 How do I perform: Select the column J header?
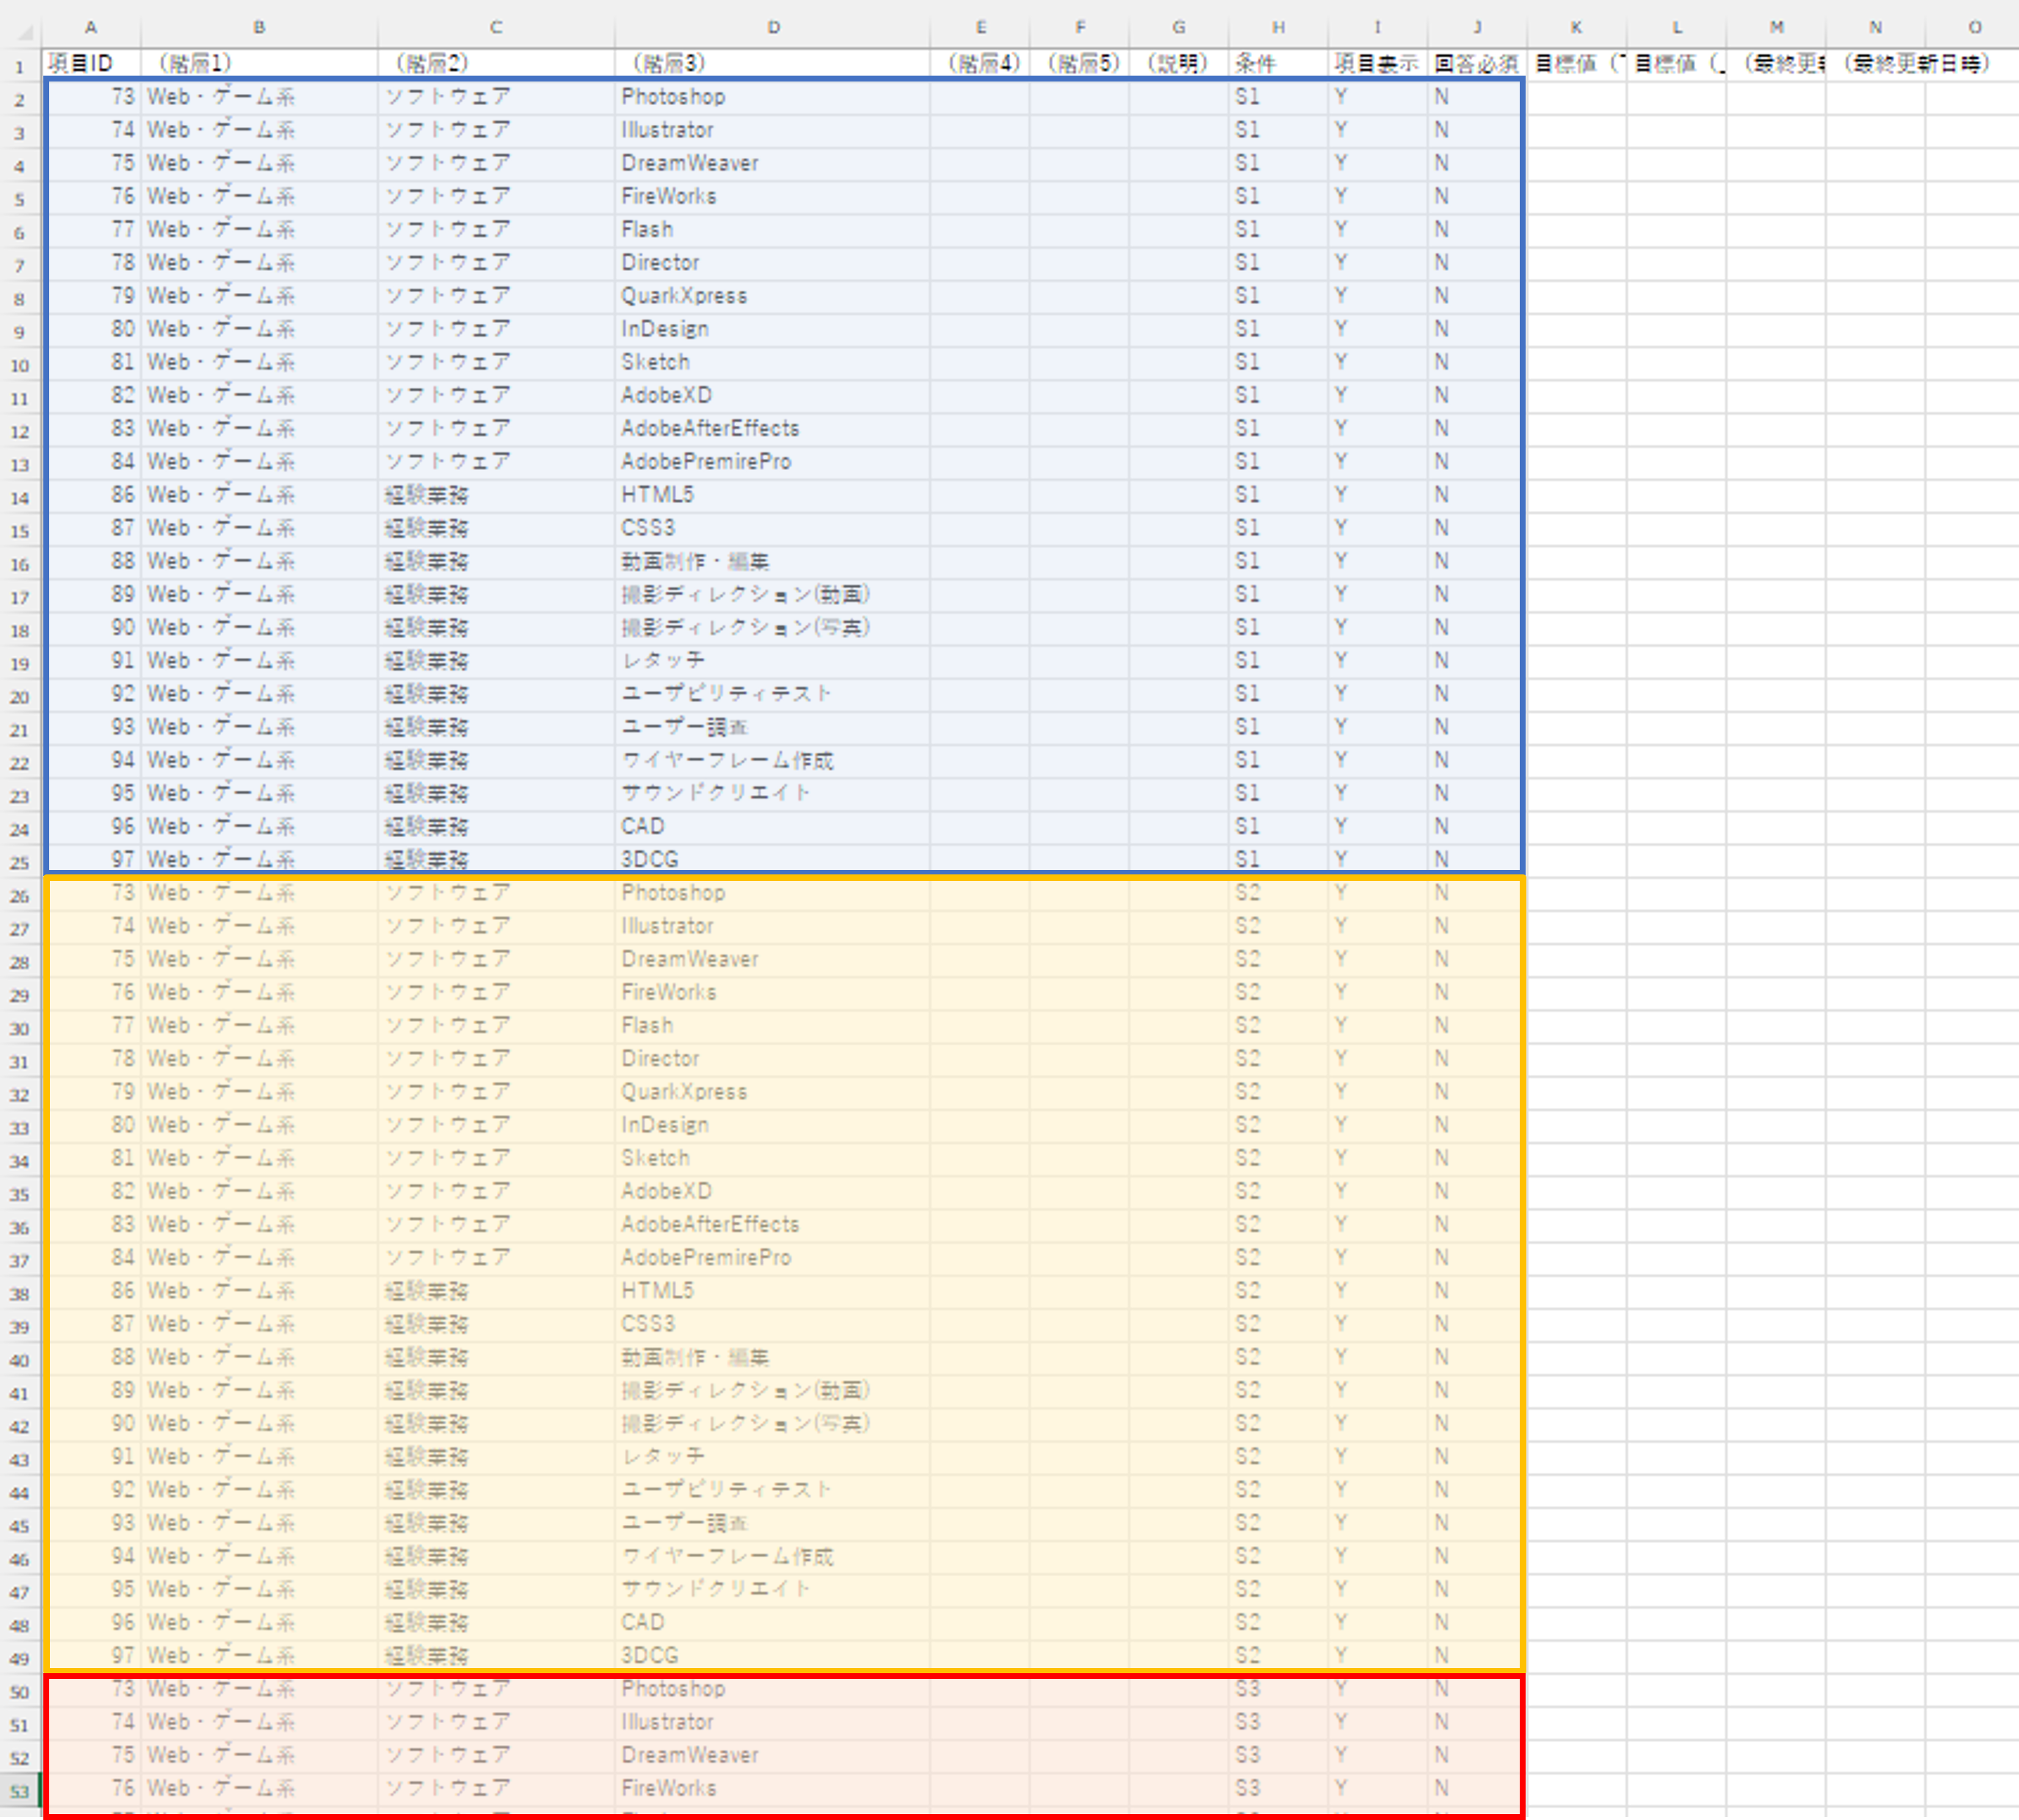1477,28
